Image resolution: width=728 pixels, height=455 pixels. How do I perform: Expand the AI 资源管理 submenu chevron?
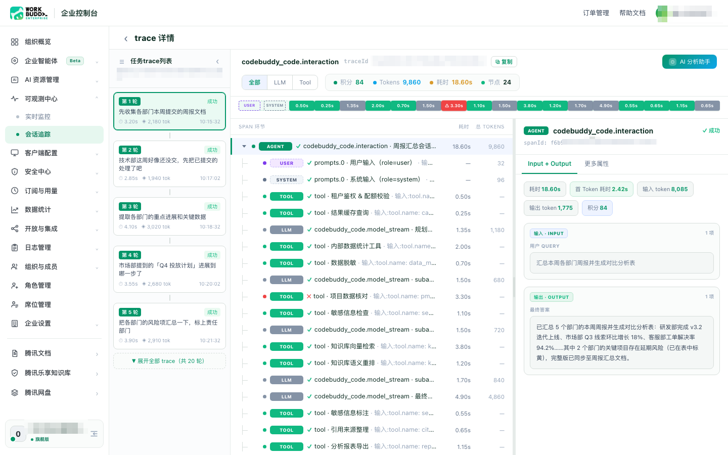[x=97, y=80]
